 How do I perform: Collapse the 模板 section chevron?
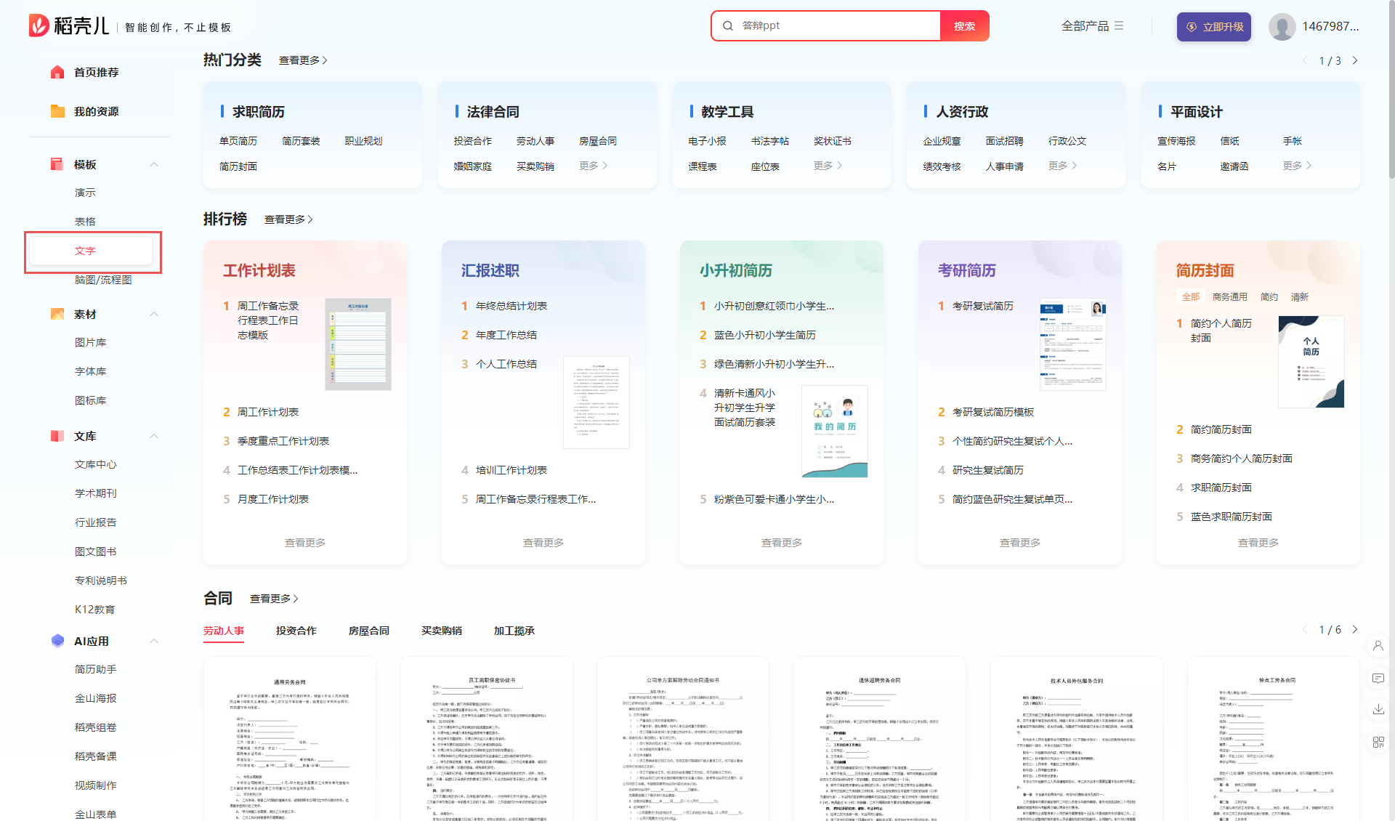153,164
